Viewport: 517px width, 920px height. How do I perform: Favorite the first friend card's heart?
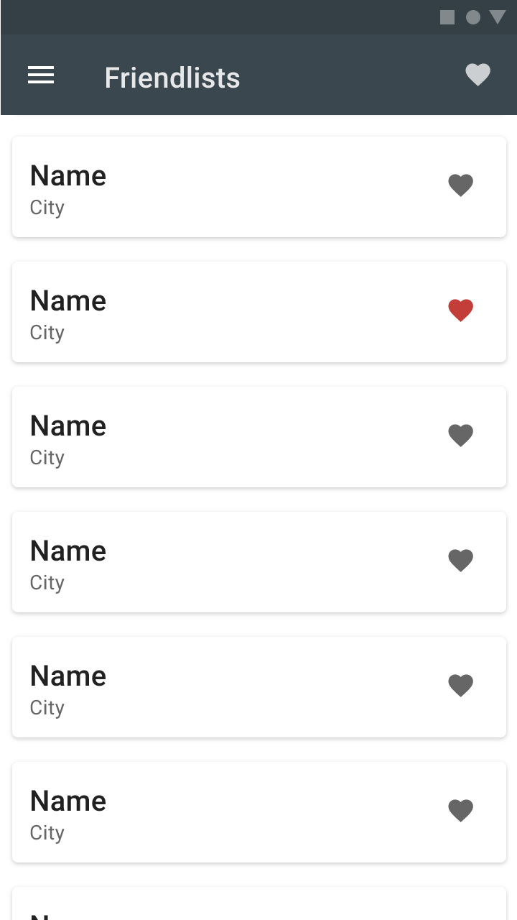[x=460, y=185]
